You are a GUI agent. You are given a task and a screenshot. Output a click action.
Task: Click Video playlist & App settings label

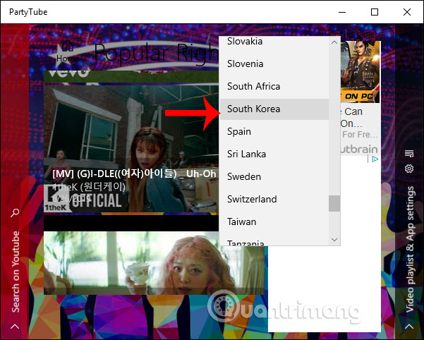pyautogui.click(x=410, y=249)
